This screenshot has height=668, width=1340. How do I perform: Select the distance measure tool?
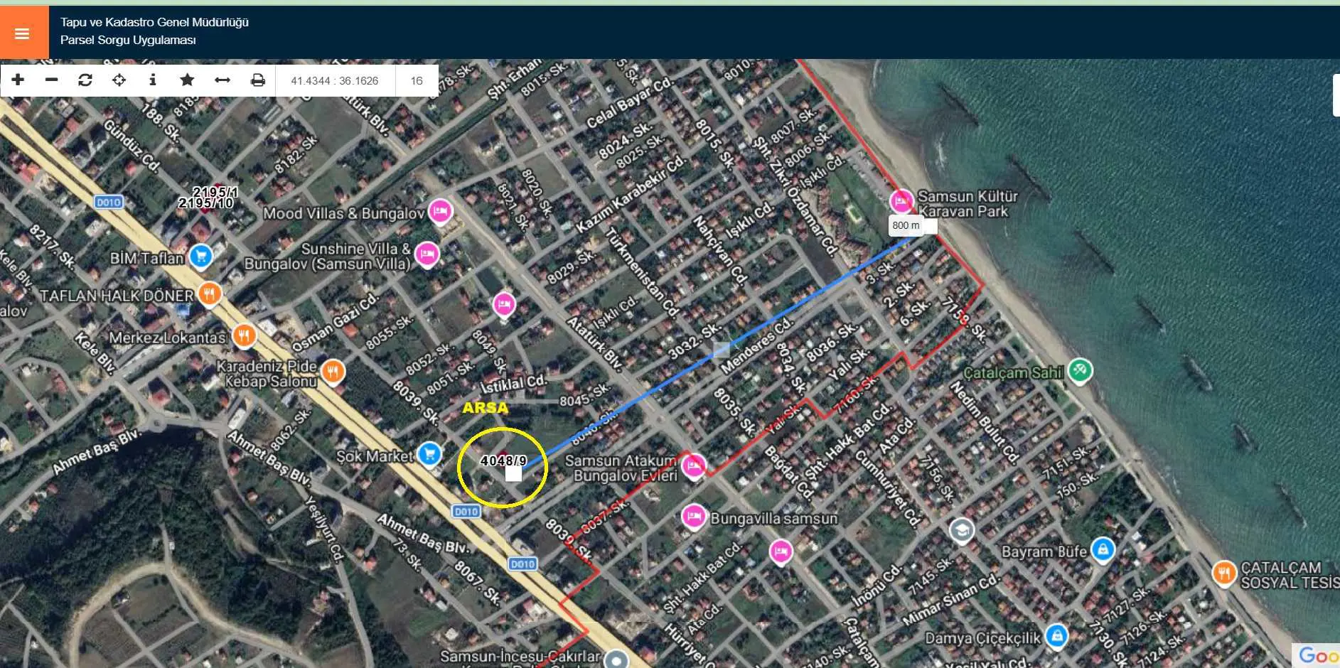coord(223,80)
